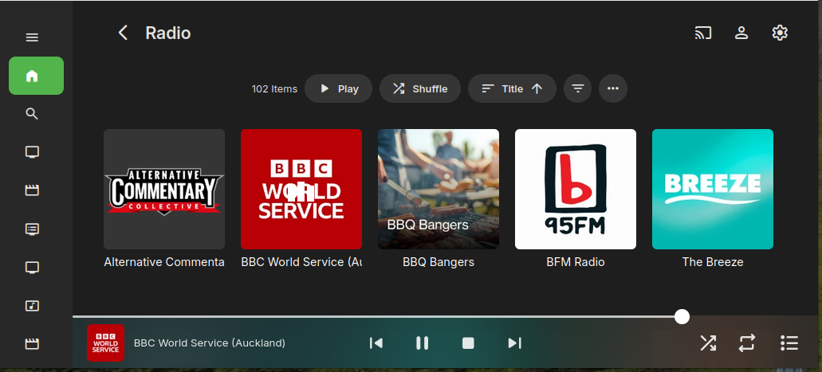Open BBQ Bangers station thumbnail
Screen dimensions: 822x372
click(439, 189)
